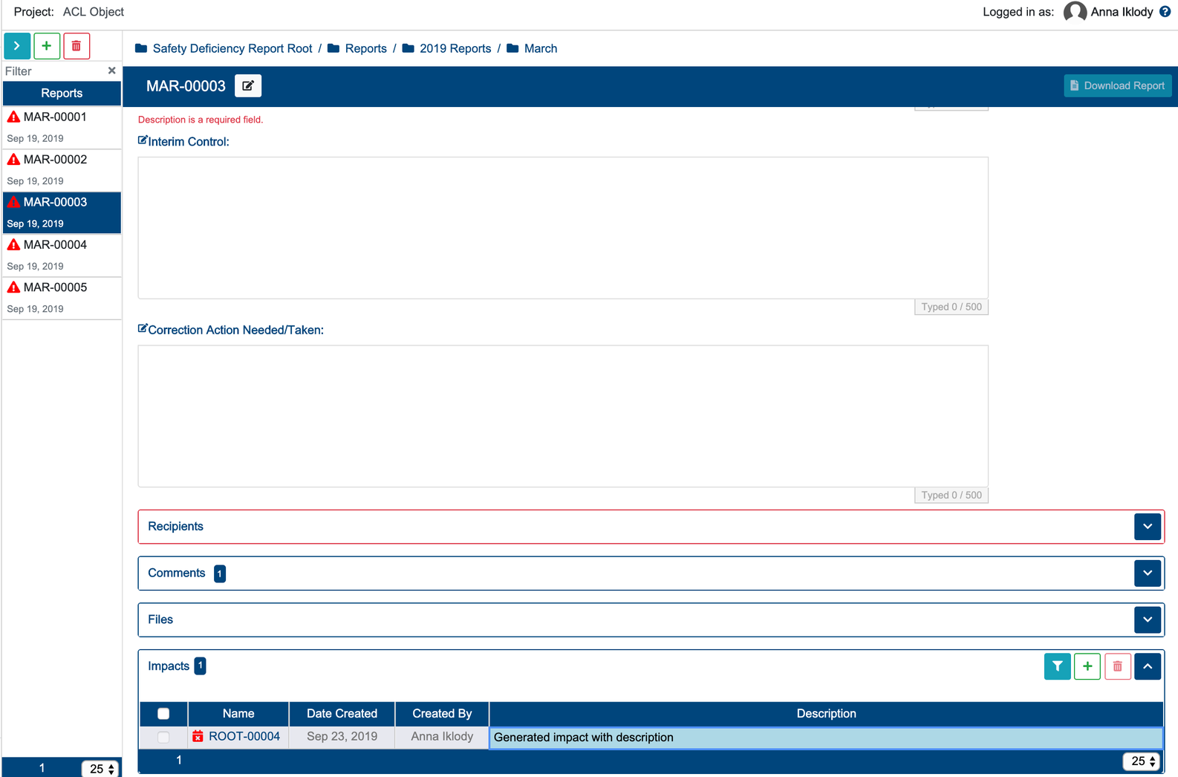The width and height of the screenshot is (1178, 777).
Task: Click the ROOT-00004 calendar-x icon
Action: pos(198,736)
